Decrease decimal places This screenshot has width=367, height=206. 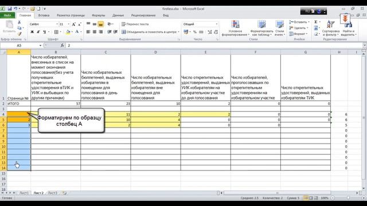coord(216,32)
